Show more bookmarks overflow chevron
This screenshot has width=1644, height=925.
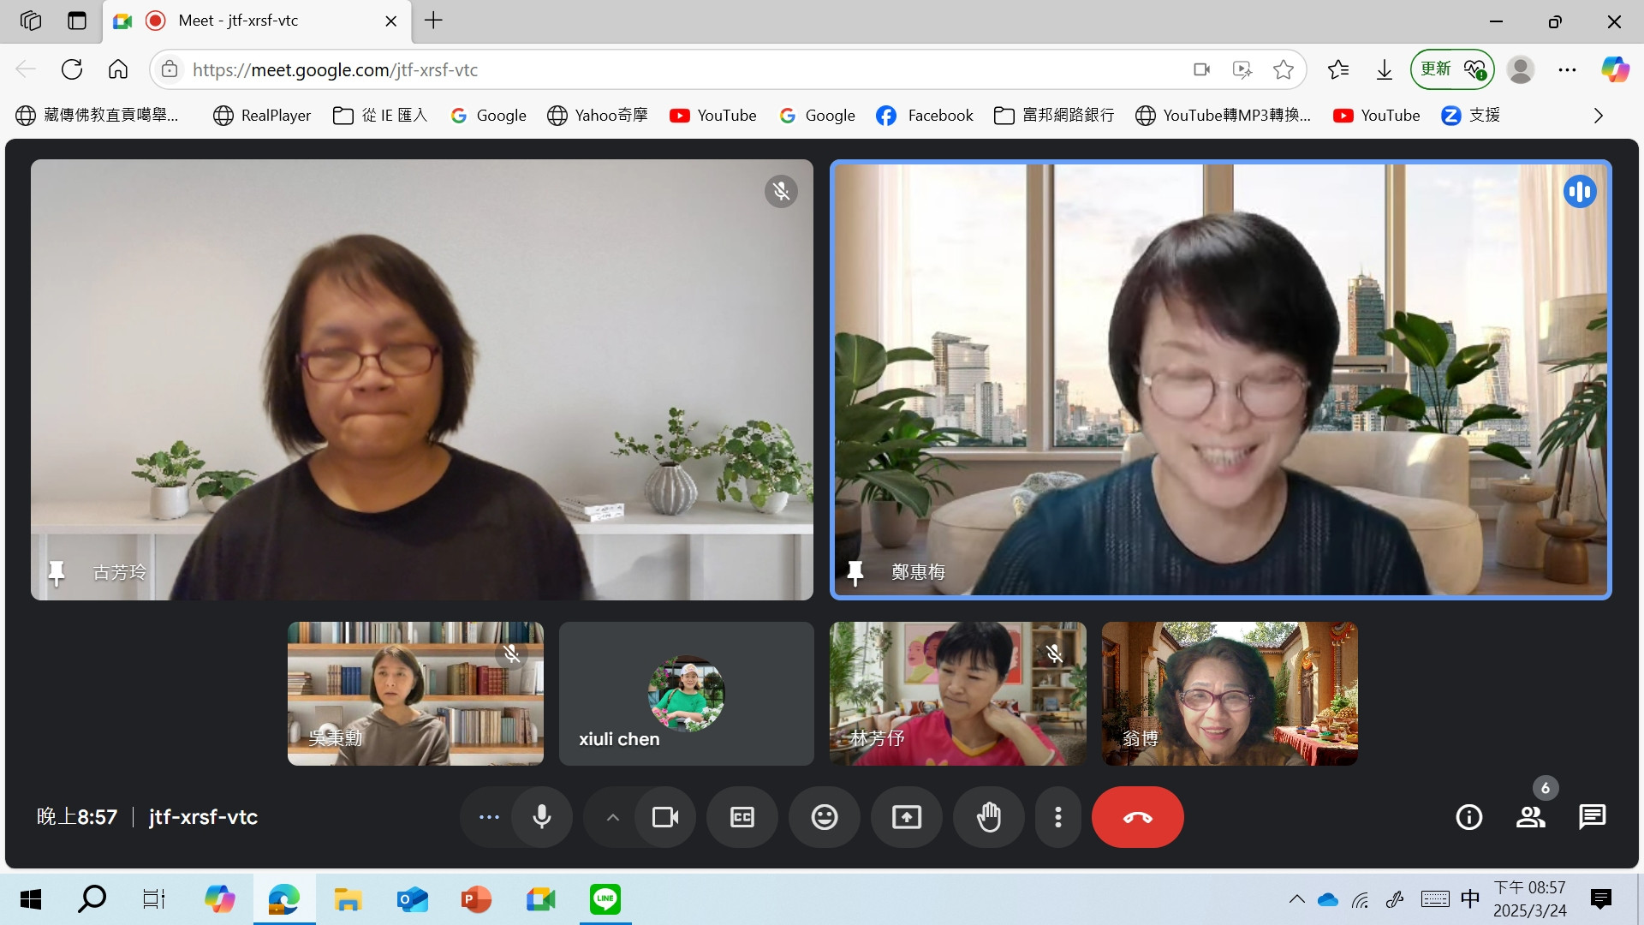tap(1598, 116)
